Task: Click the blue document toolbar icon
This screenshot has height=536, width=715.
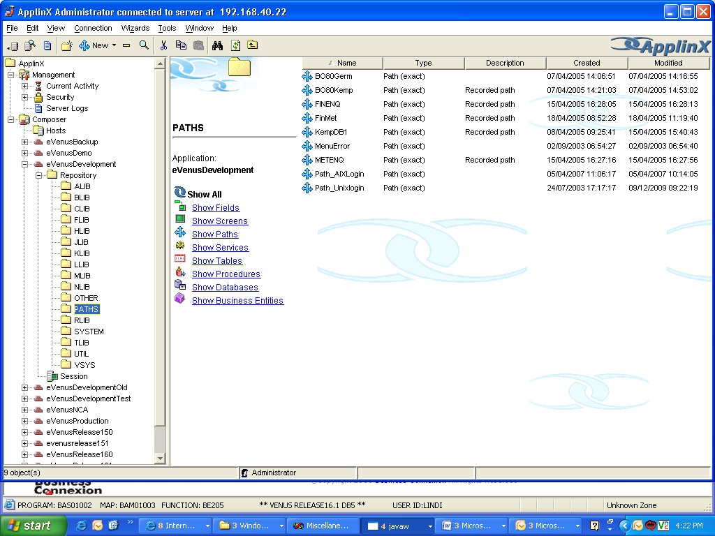Action: 47,45
